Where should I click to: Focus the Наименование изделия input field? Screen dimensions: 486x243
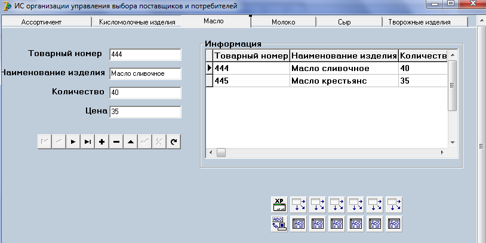(x=145, y=74)
